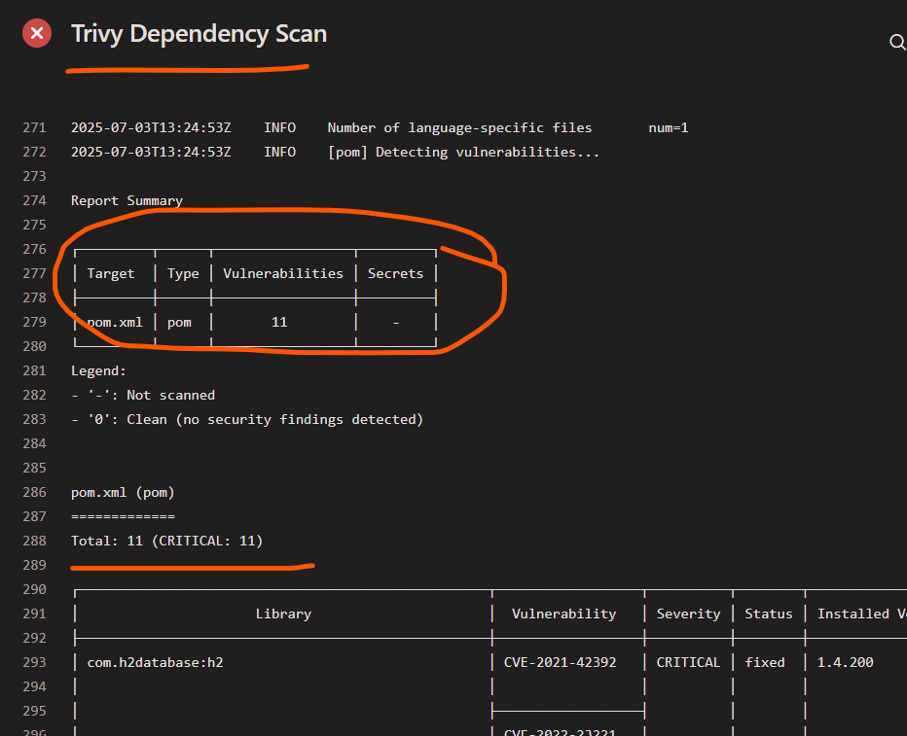The height and width of the screenshot is (736, 907).
Task: Click the 'INFO' level on line 271
Action: click(280, 127)
